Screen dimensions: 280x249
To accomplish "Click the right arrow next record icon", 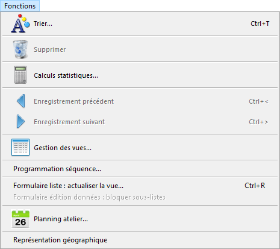I will (x=20, y=122).
